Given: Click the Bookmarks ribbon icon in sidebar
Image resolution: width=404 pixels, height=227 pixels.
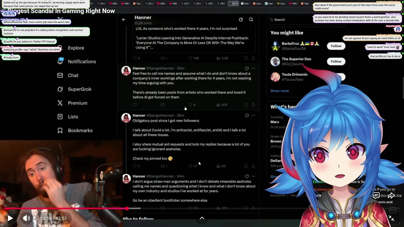Looking at the screenshot, I should tap(60, 131).
